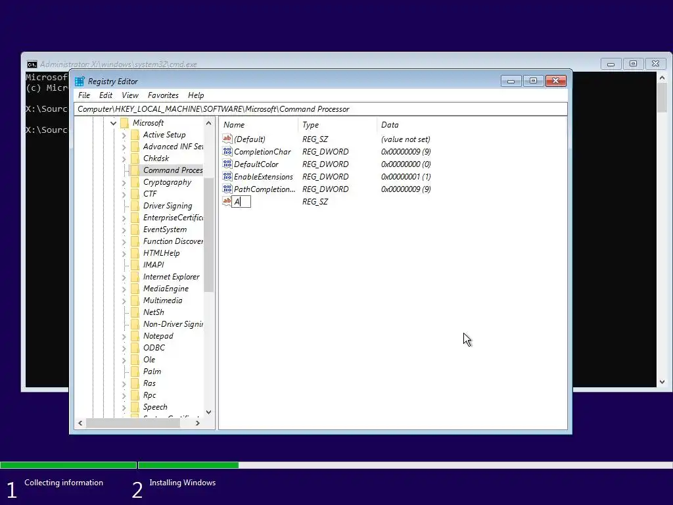Click the tree horizontal scrollbar right arrow
The width and height of the screenshot is (673, 505).
click(x=197, y=423)
